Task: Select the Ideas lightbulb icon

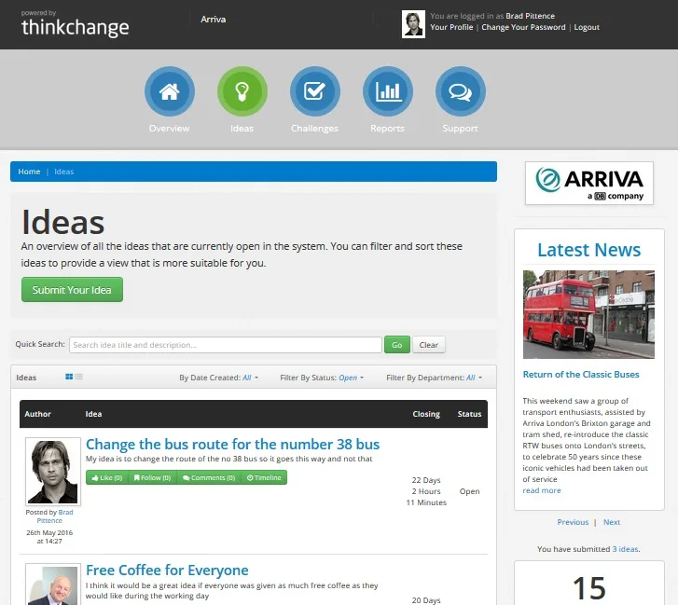Action: (x=242, y=91)
